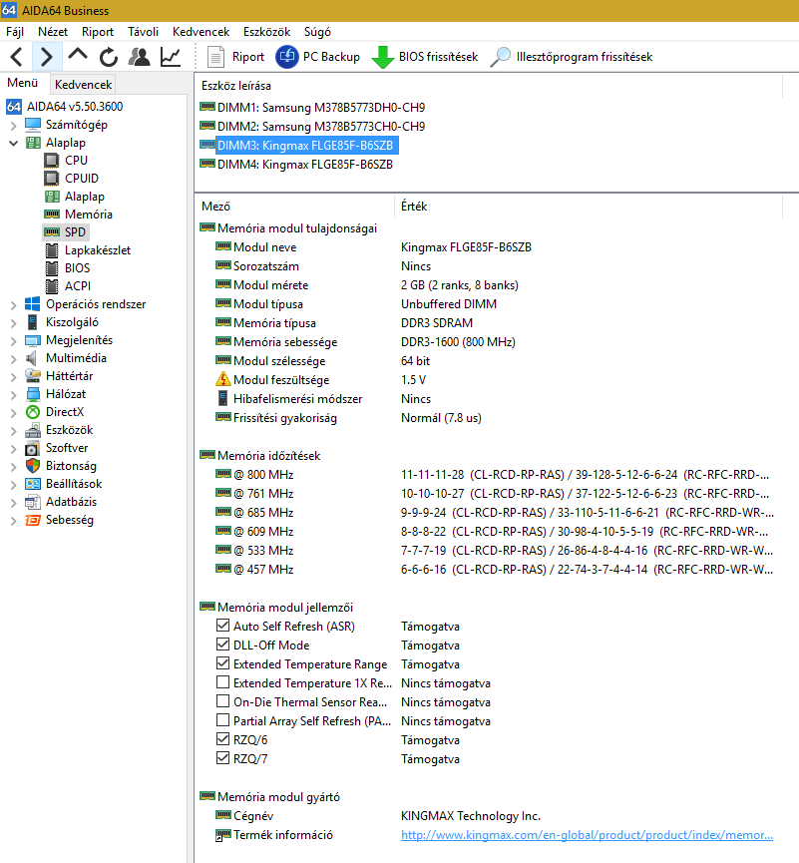Click the Érték column header
Image resolution: width=799 pixels, height=863 pixels.
click(x=414, y=207)
